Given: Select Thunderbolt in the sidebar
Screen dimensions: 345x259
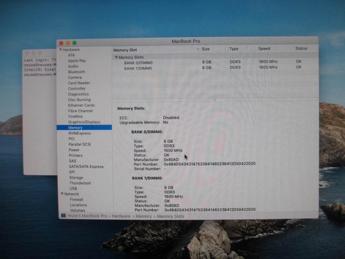Looking at the screenshot, I should pos(80,183).
